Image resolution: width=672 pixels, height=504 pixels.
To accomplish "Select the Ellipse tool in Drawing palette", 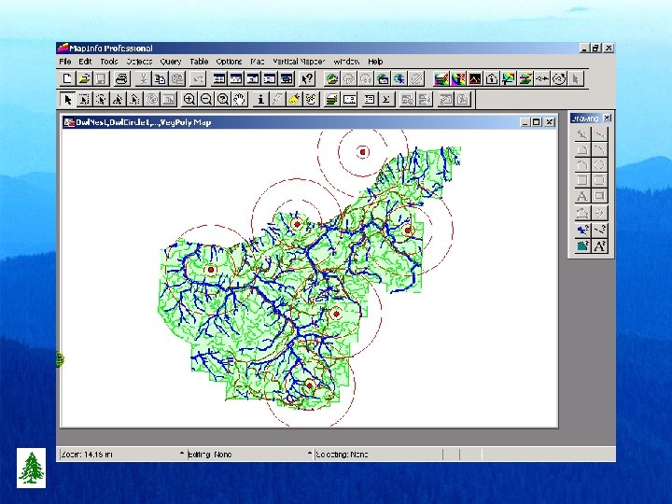I will pos(600,163).
